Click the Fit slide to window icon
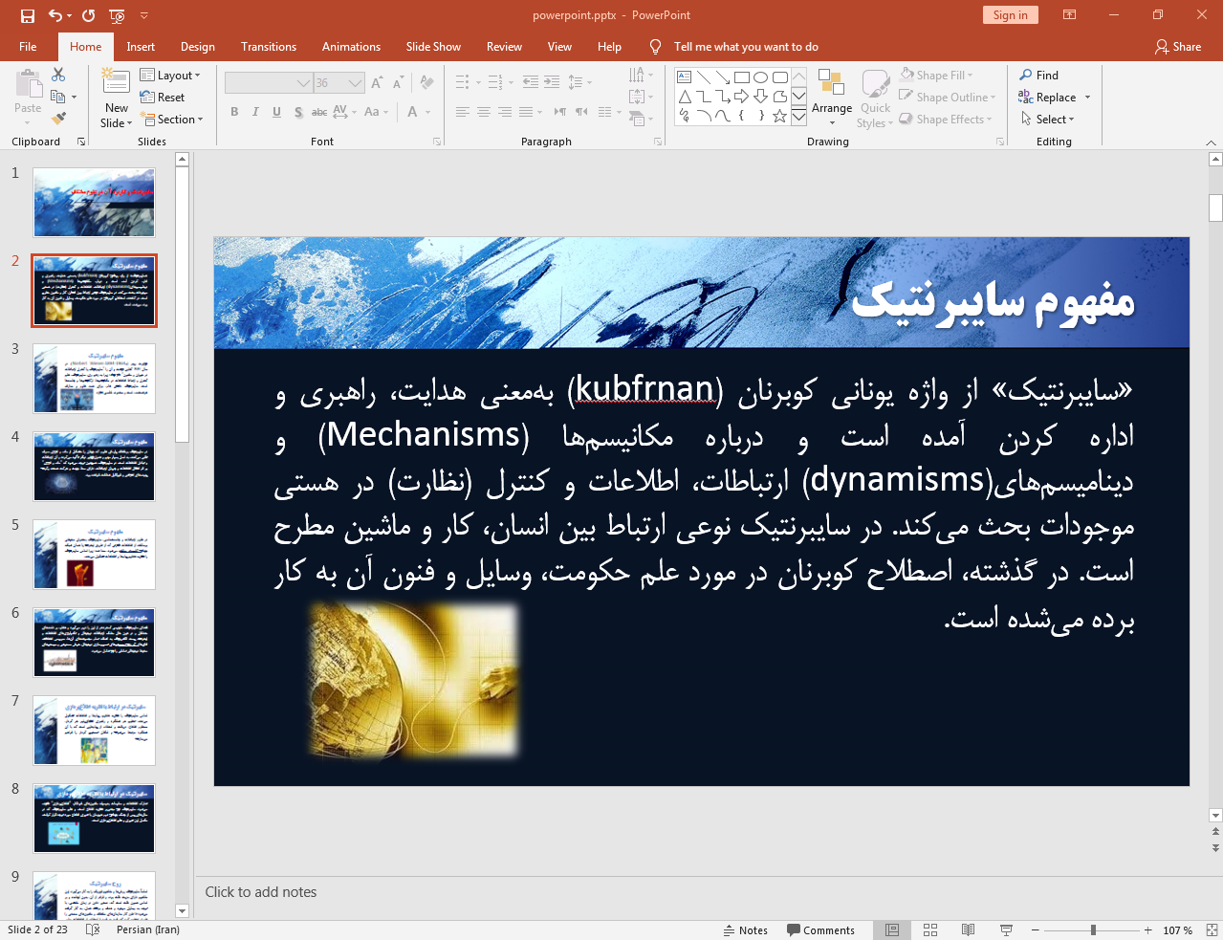The height and width of the screenshot is (940, 1223). click(x=1212, y=929)
